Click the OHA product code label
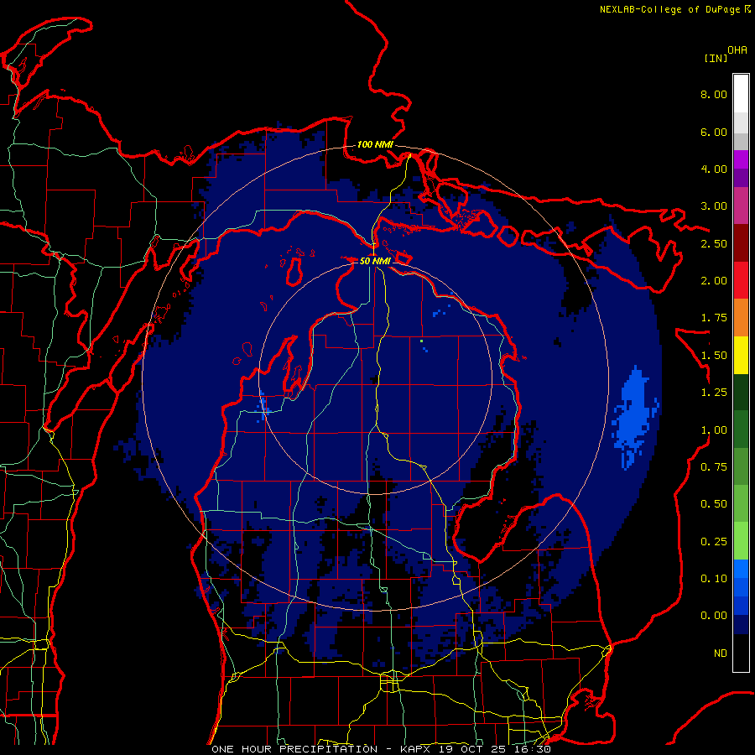The image size is (755, 755). click(x=737, y=50)
